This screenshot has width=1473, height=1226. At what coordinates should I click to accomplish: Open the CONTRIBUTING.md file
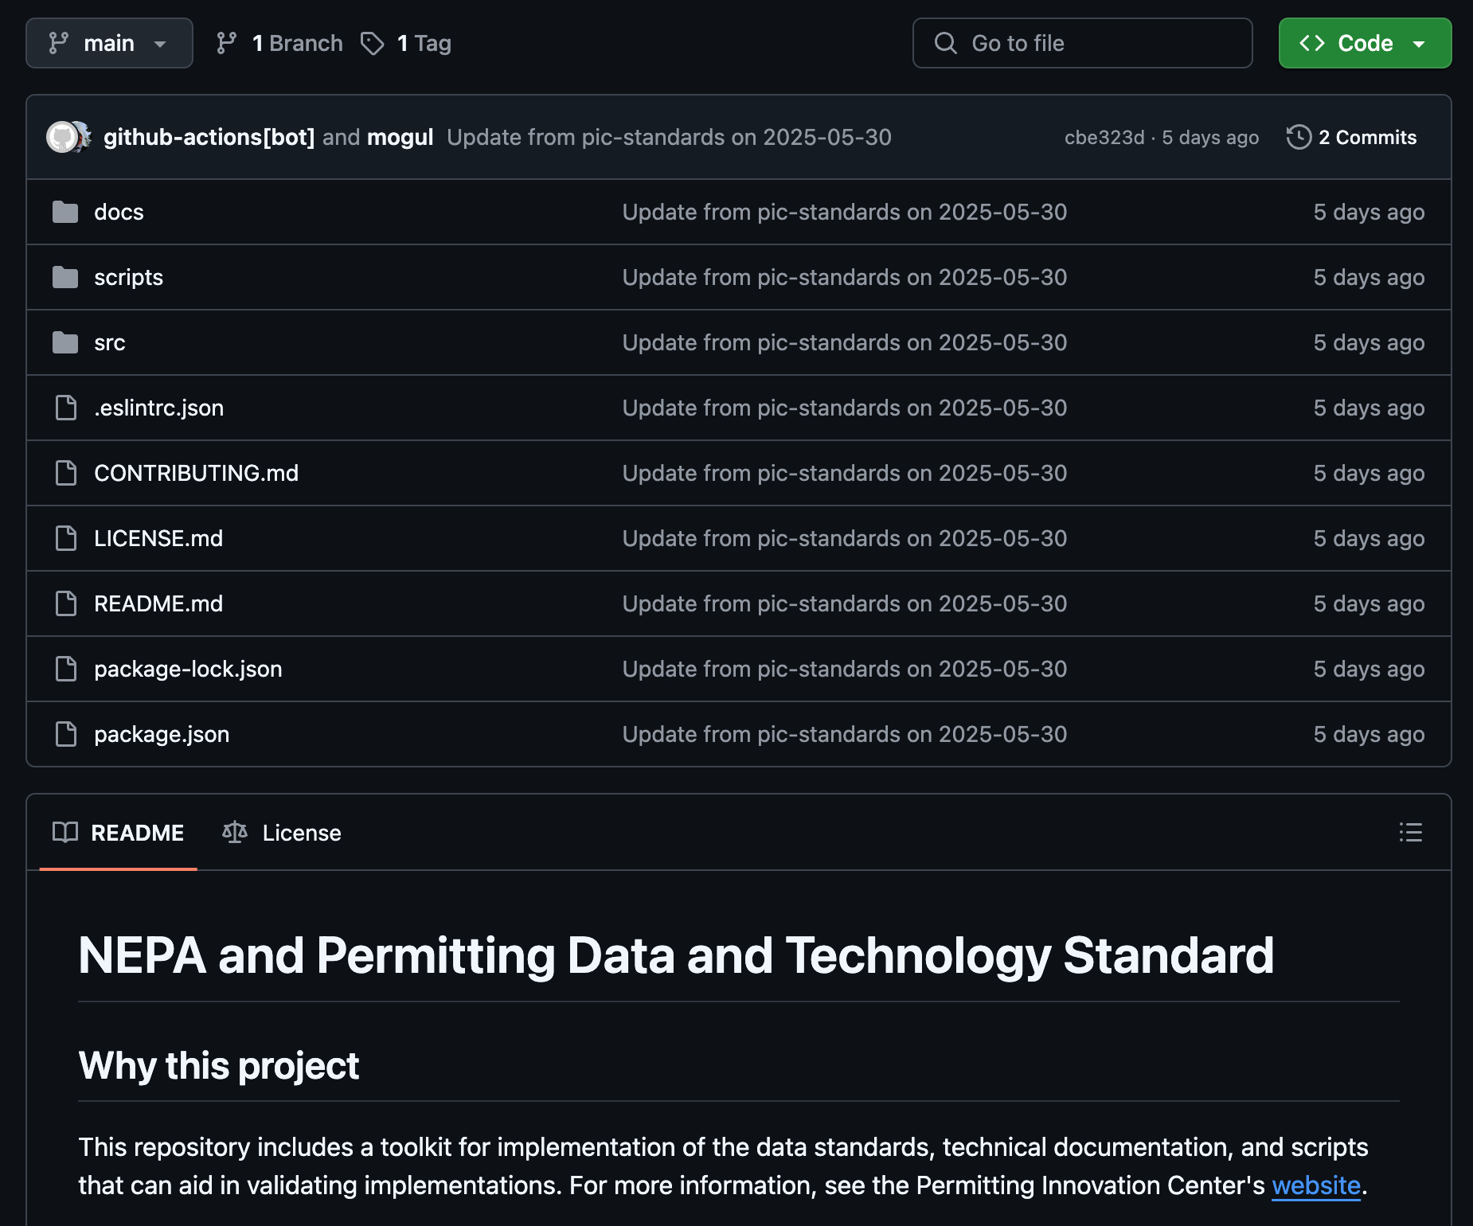coord(196,473)
